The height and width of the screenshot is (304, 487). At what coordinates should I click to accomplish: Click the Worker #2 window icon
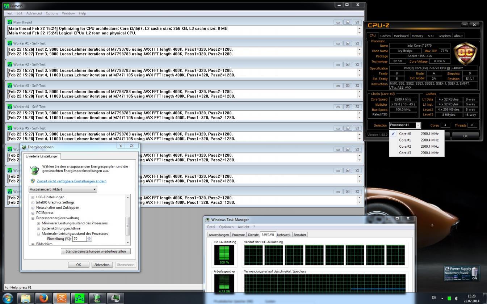(x=10, y=64)
